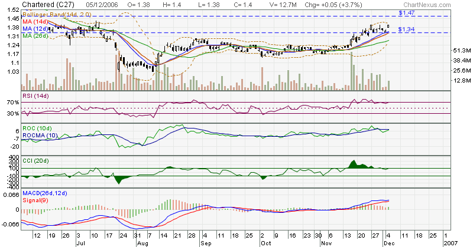Click the MACD -0.066 axis label
The width and height of the screenshot is (473, 247).
pos(11,225)
